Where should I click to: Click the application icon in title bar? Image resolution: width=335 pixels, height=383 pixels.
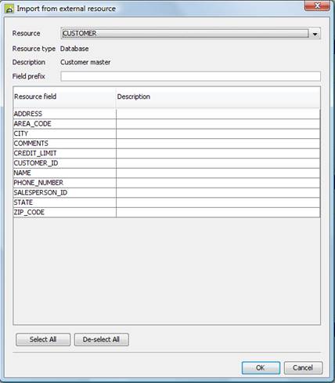coord(9,9)
